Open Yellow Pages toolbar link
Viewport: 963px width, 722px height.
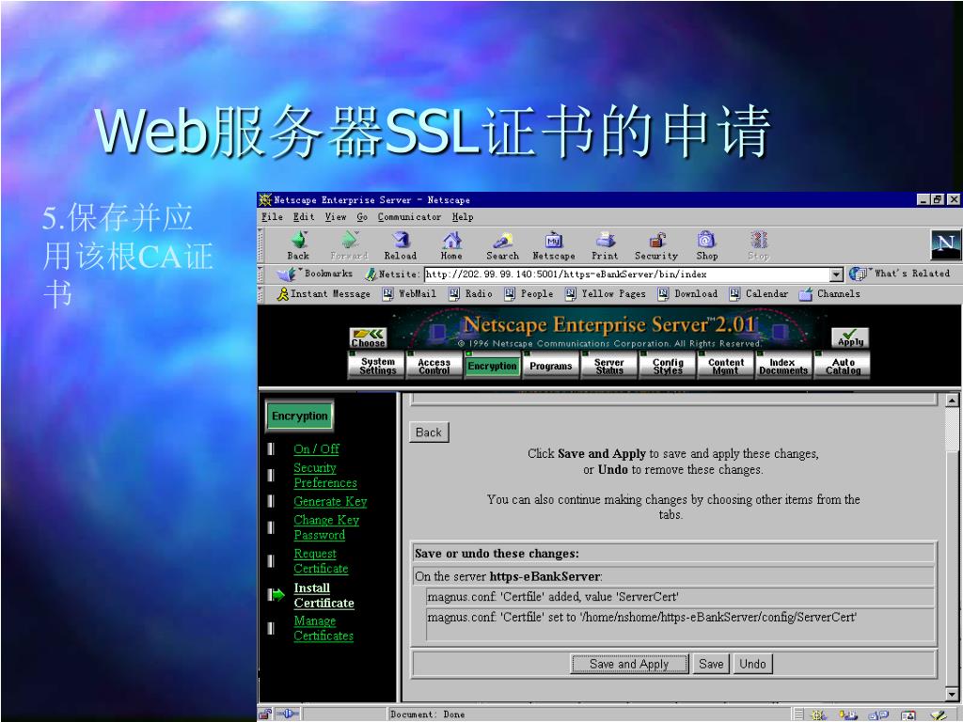point(606,294)
